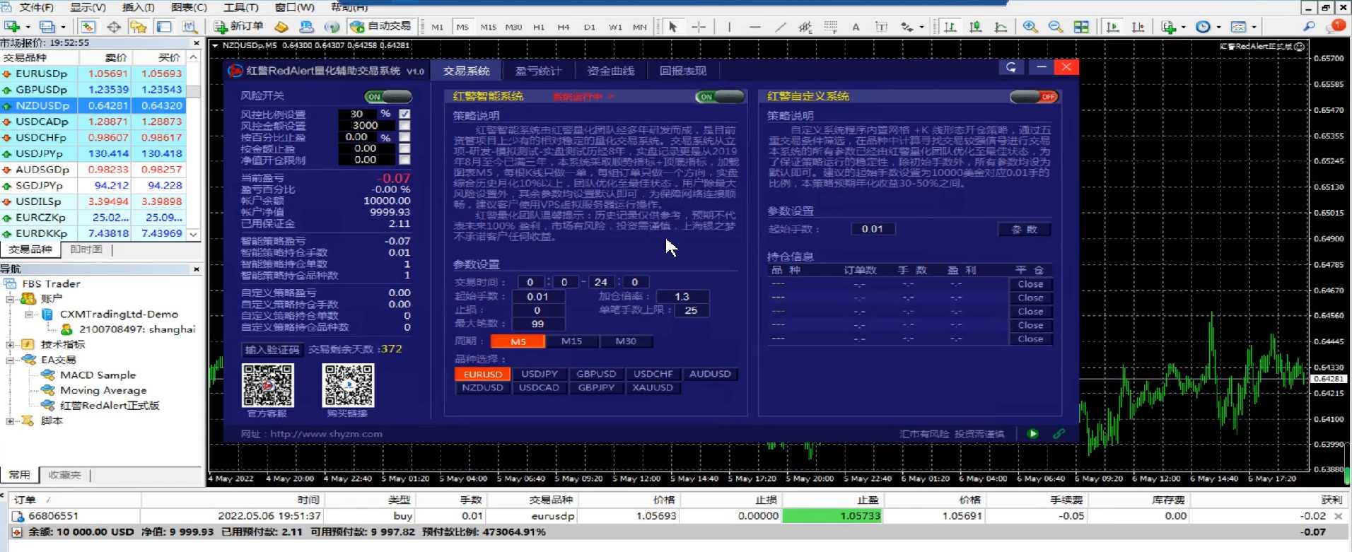
Task: Tile windows icon in toolbar
Action: tap(1081, 27)
